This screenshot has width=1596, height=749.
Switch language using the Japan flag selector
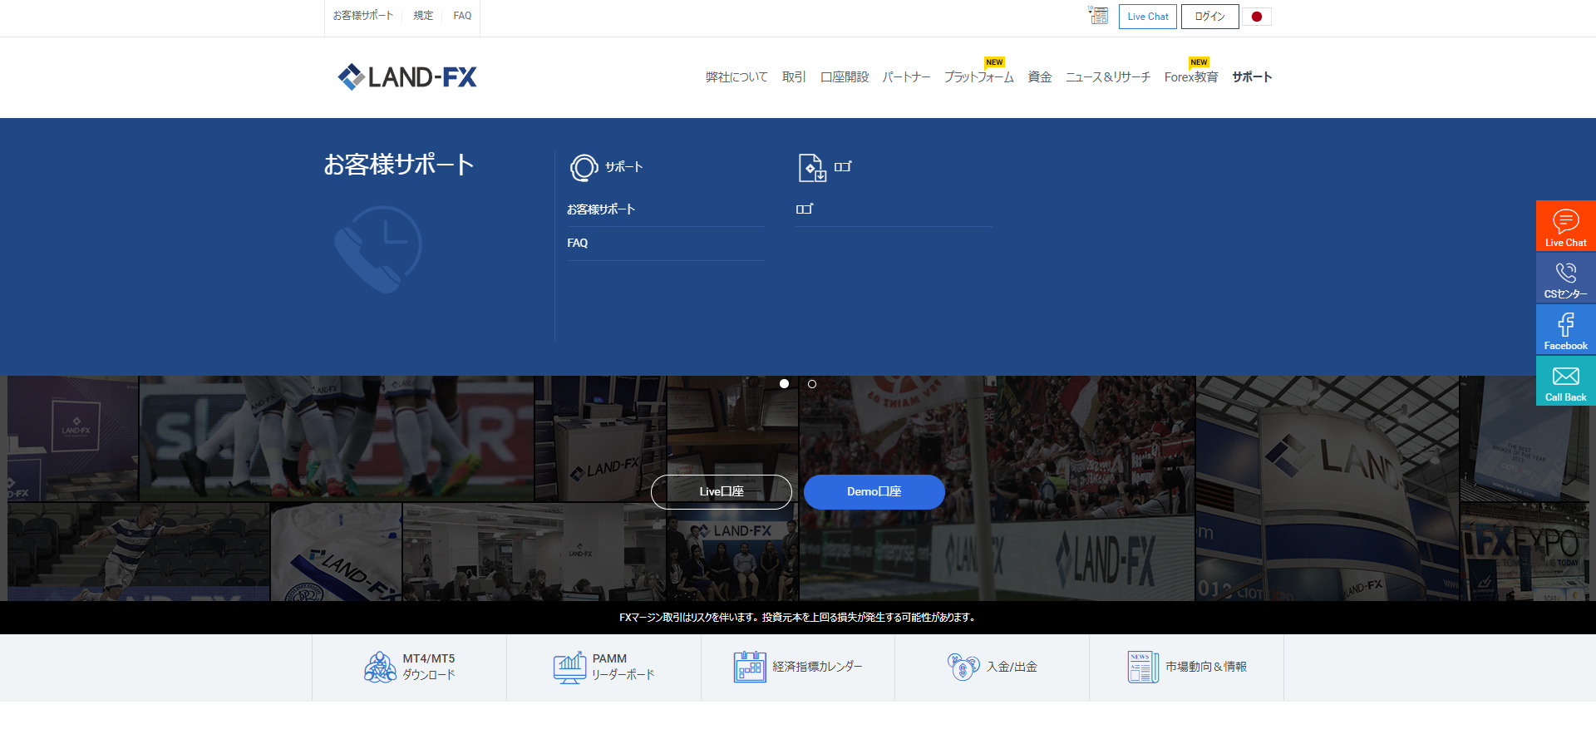coord(1256,16)
